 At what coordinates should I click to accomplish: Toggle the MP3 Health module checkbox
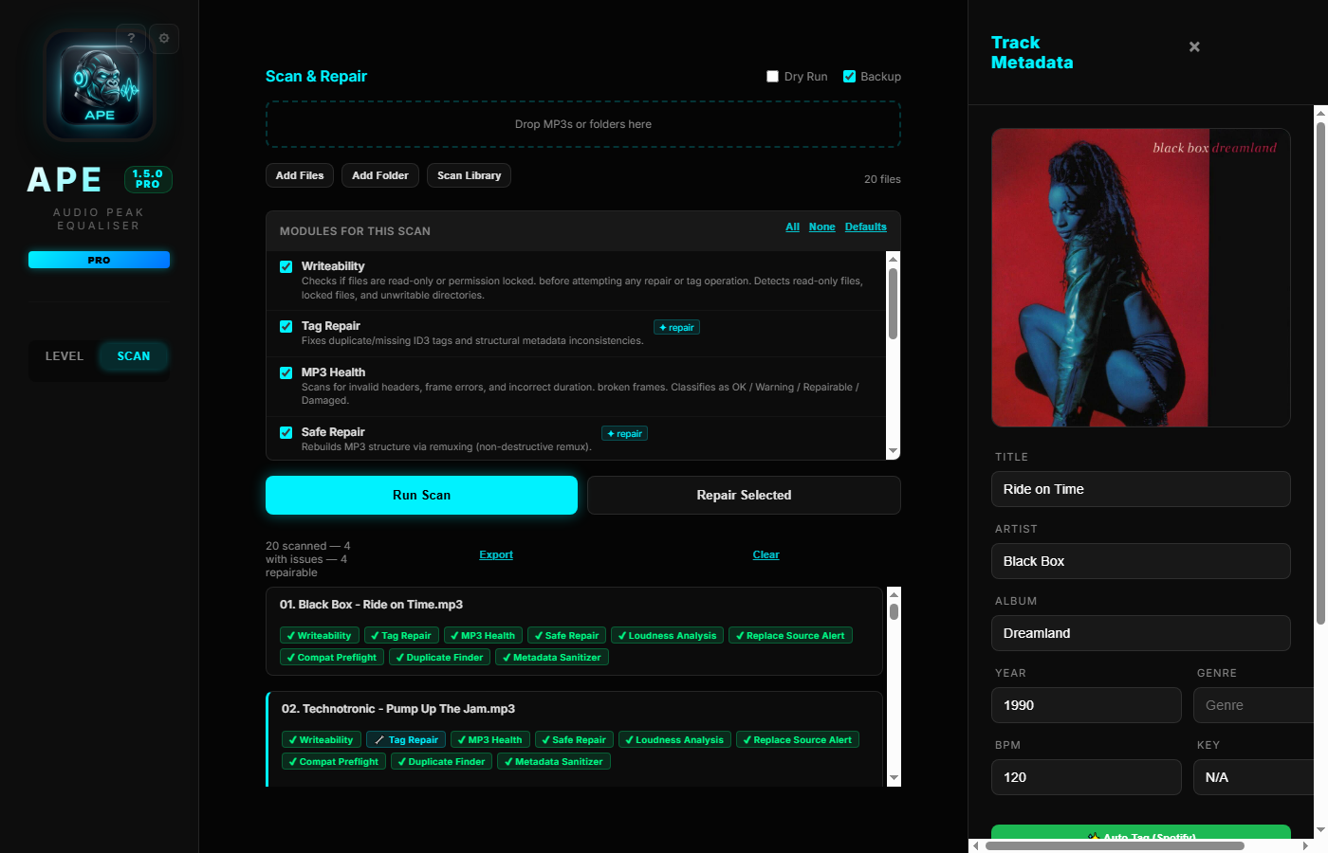(286, 373)
